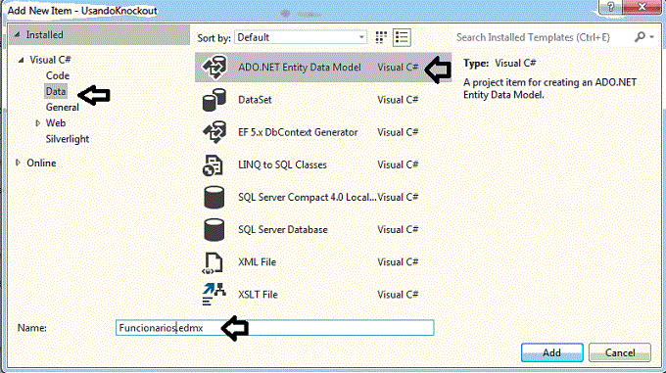Select XSLT File text
Image resolution: width=666 pixels, height=373 pixels.
(258, 295)
